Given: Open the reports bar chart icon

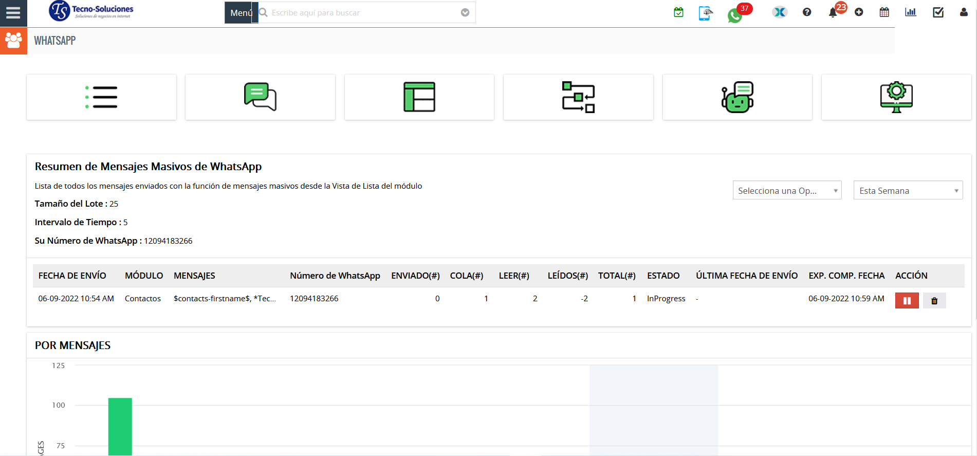Looking at the screenshot, I should coord(911,12).
